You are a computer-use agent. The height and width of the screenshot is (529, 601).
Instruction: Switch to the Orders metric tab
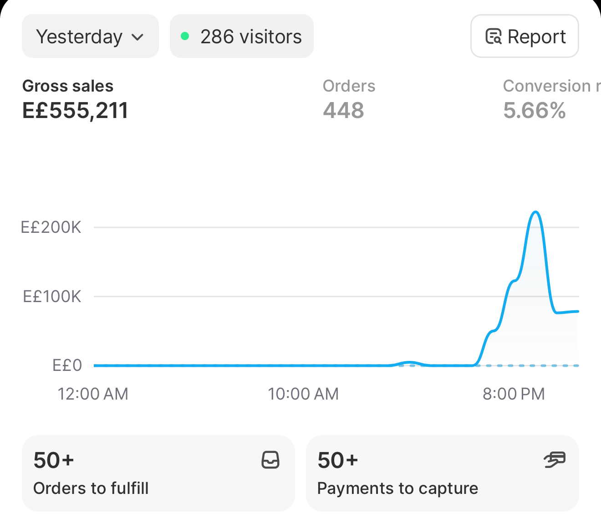click(x=349, y=99)
